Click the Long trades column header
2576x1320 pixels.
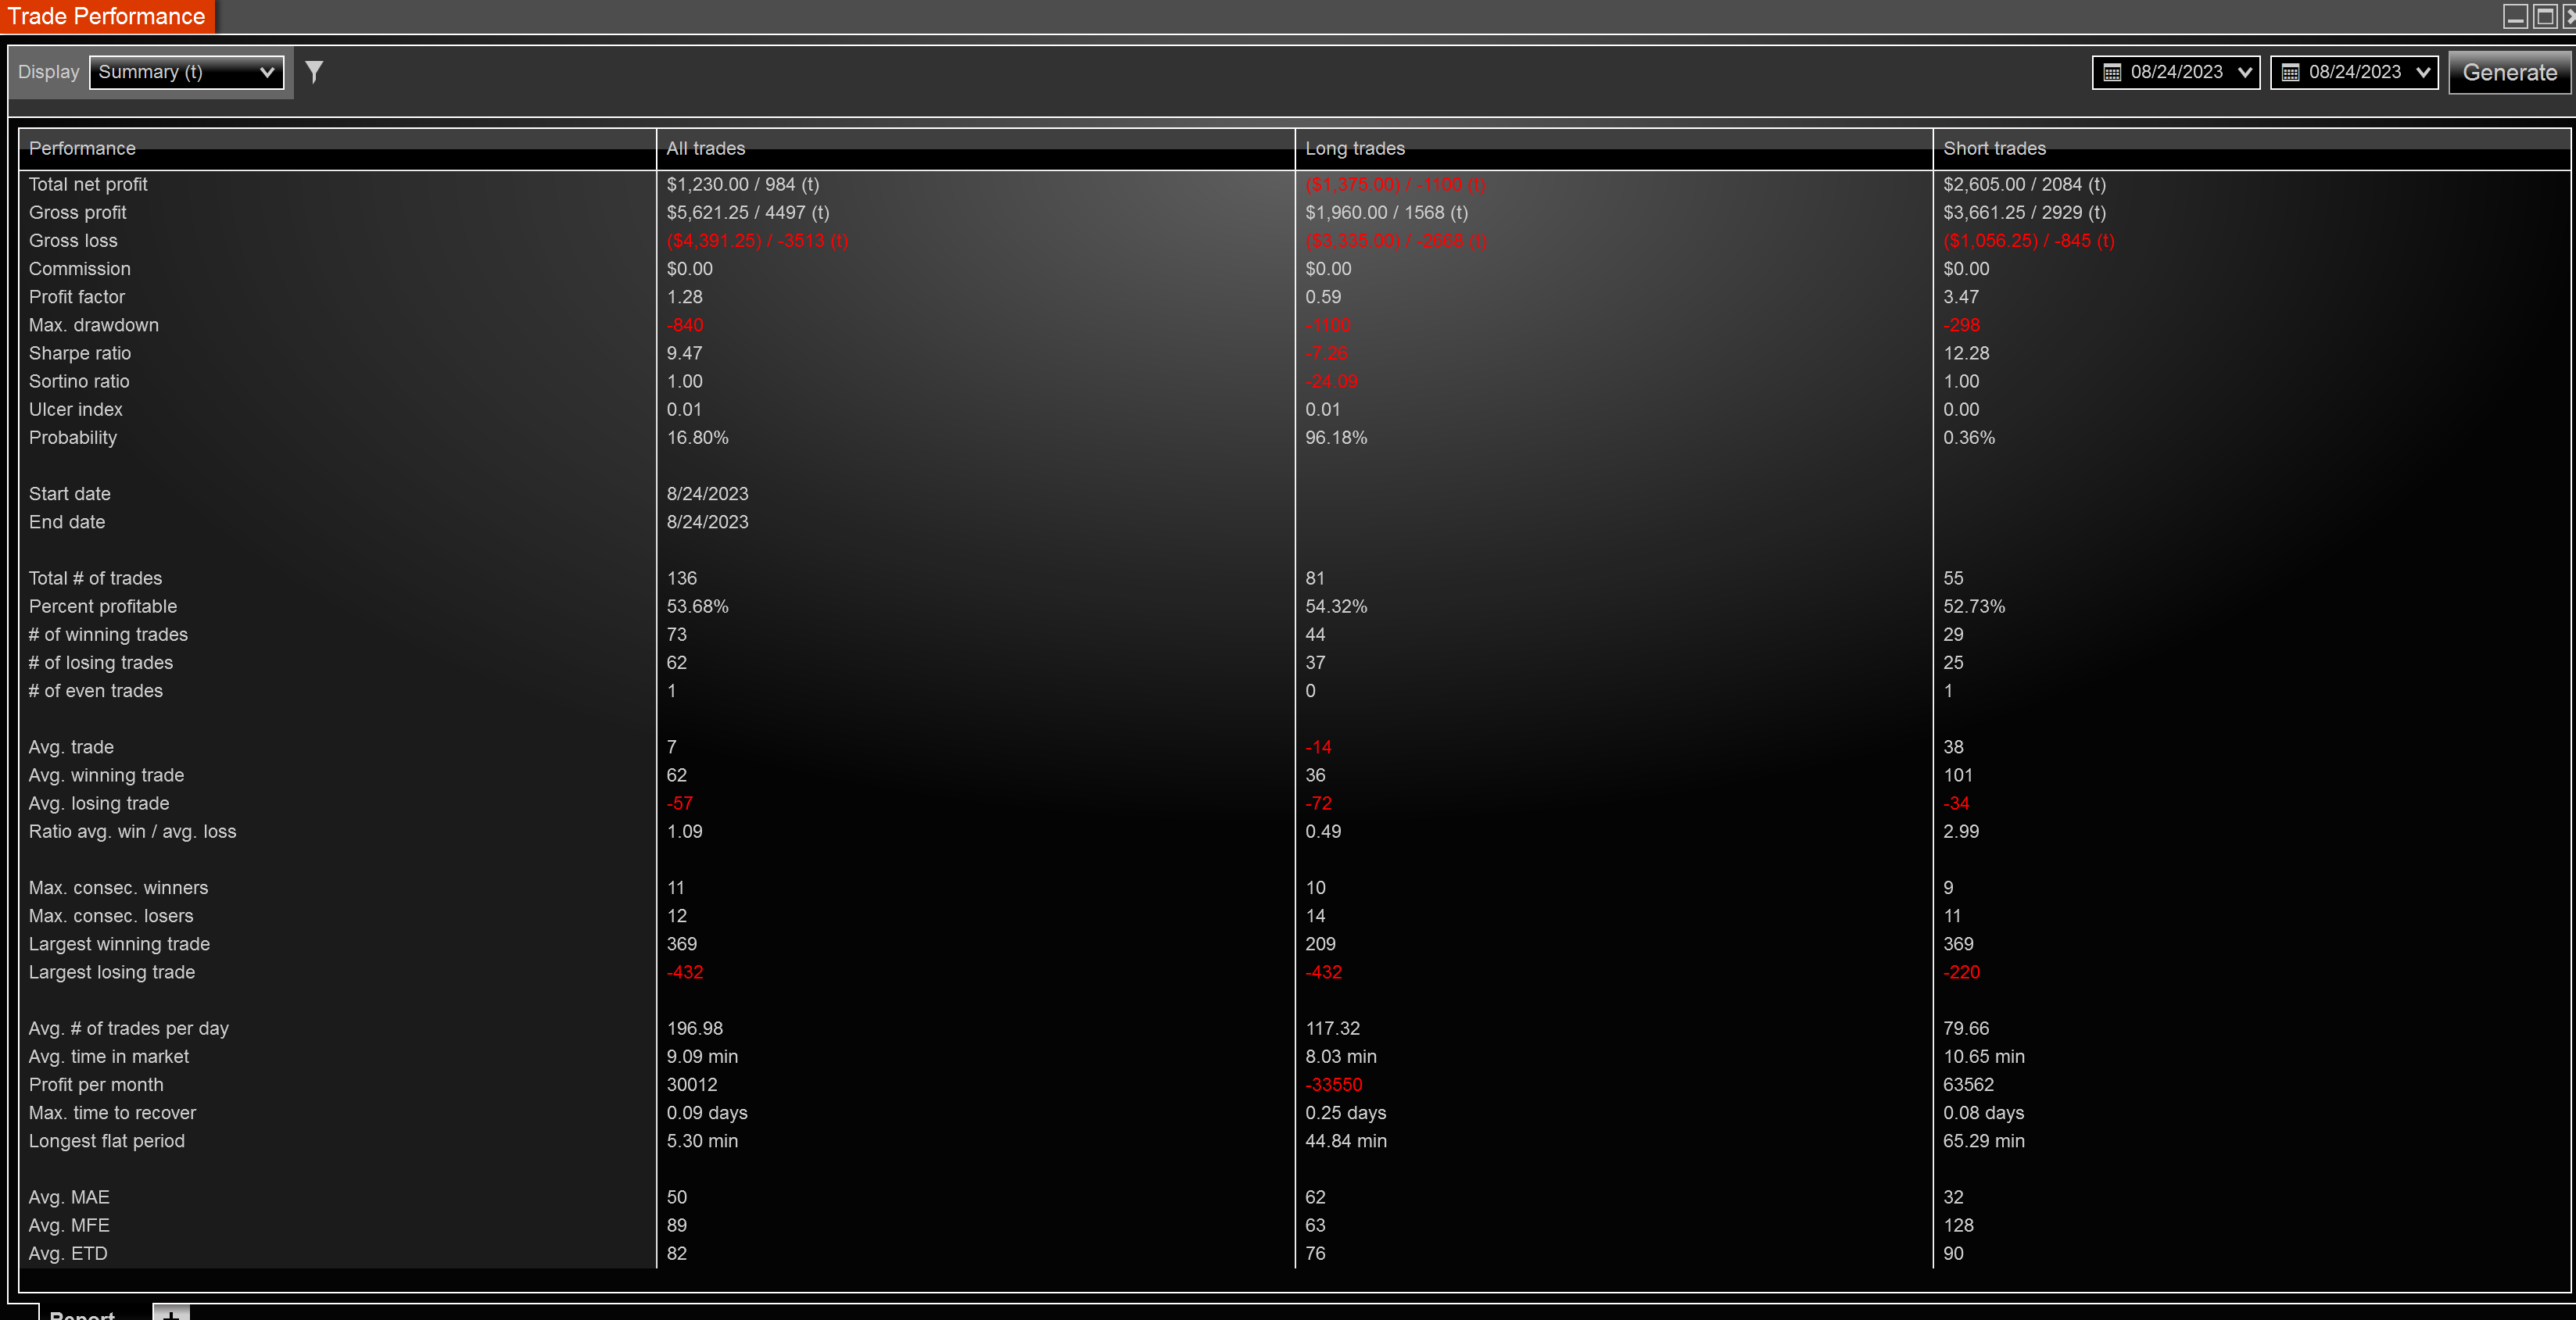(1613, 148)
